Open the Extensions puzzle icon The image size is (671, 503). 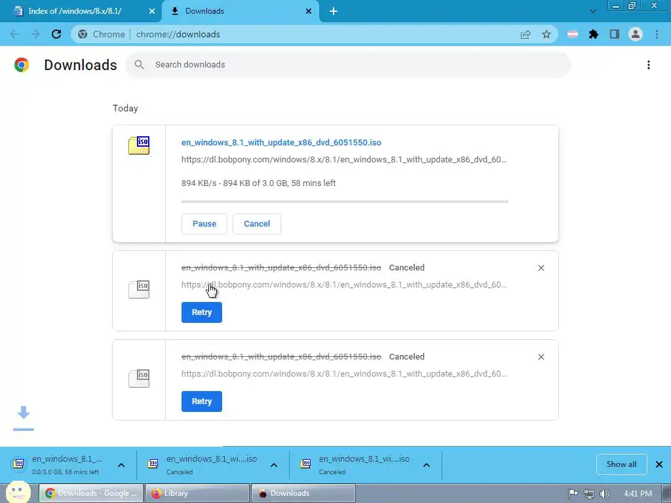click(594, 34)
